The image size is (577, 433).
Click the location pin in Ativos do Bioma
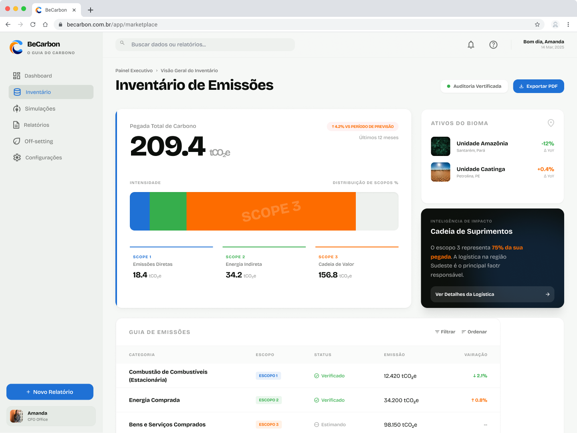(551, 123)
